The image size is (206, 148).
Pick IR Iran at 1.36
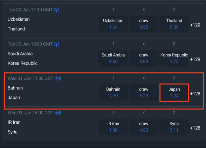tap(113, 127)
